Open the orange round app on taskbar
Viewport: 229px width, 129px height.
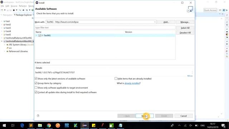point(58,125)
